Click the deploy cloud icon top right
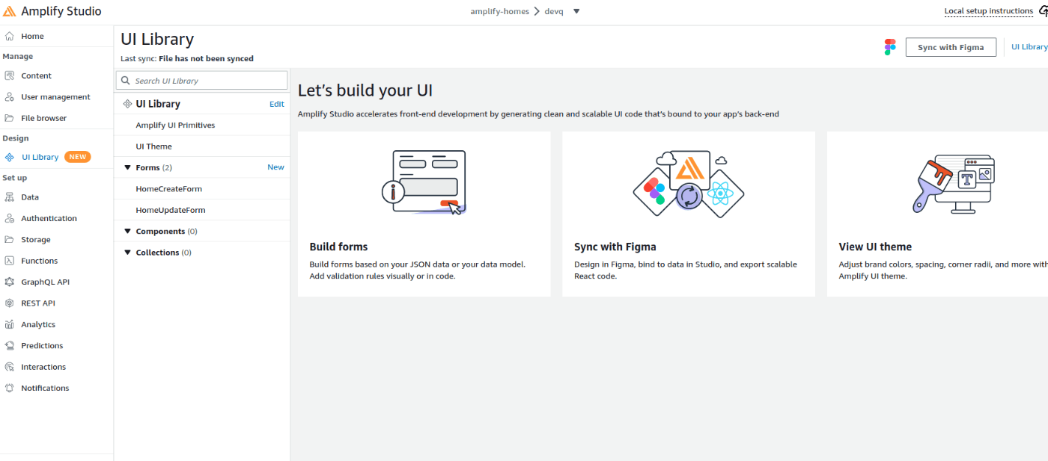 click(1043, 11)
